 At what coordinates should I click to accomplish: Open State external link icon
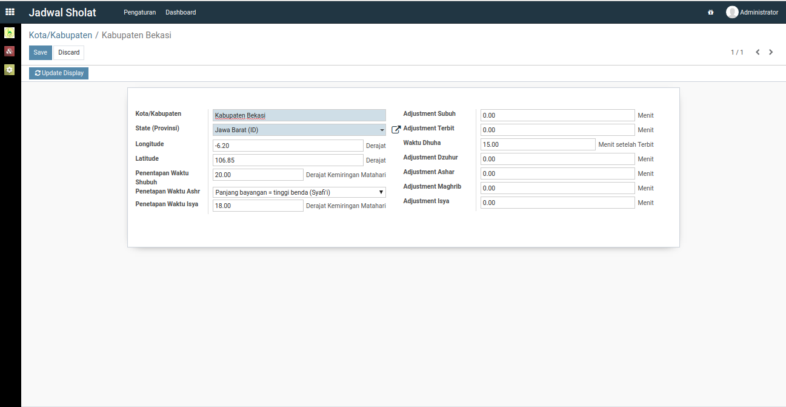pos(396,130)
